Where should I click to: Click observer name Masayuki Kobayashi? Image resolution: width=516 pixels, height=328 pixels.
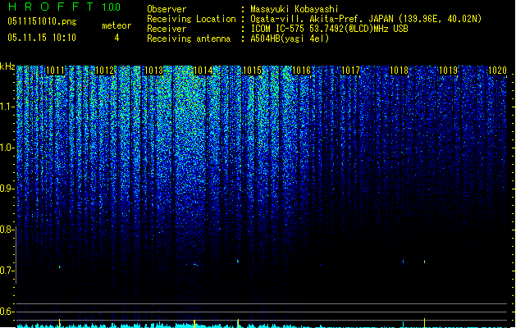coord(295,9)
